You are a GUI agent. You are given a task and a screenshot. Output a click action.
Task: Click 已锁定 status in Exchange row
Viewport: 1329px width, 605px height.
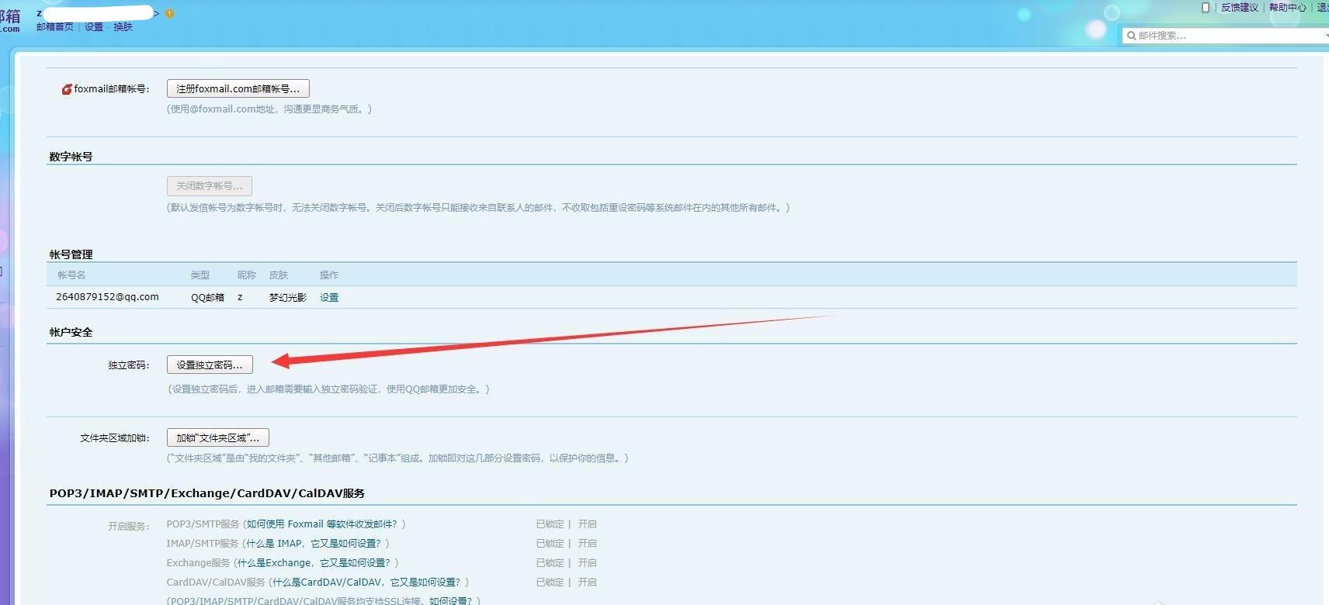[550, 563]
